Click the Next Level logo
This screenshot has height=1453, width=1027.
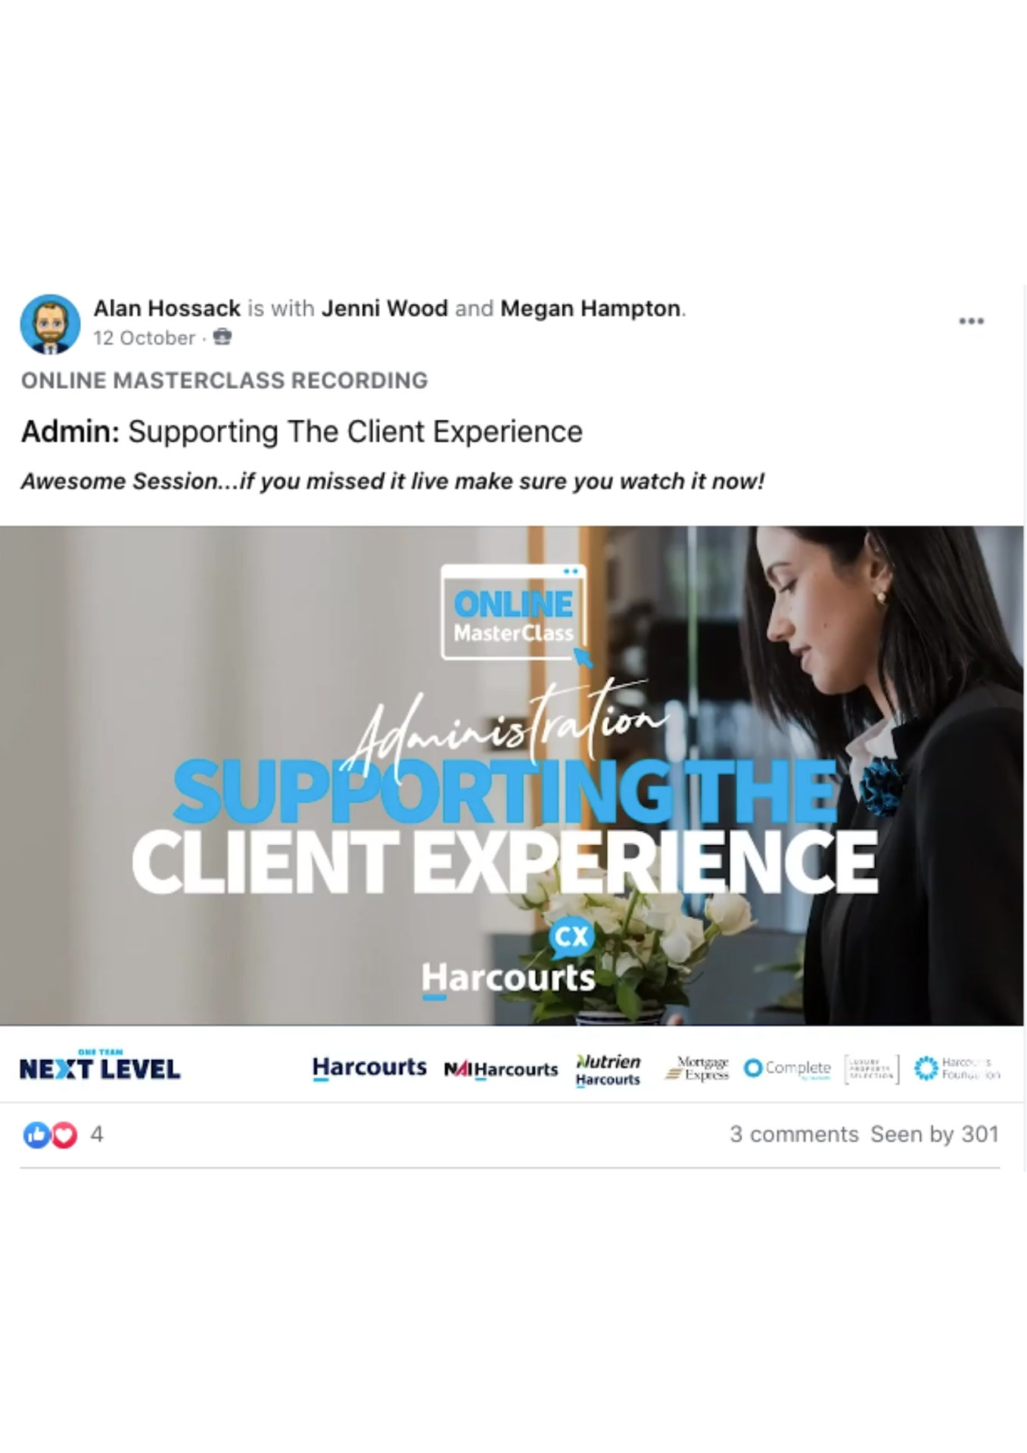(x=100, y=1066)
